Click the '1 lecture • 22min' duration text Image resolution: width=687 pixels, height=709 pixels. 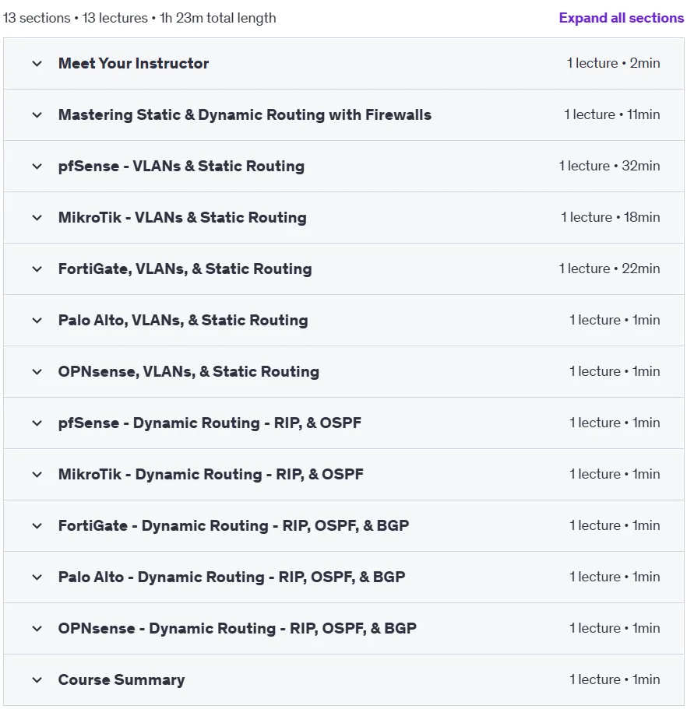[x=609, y=269]
